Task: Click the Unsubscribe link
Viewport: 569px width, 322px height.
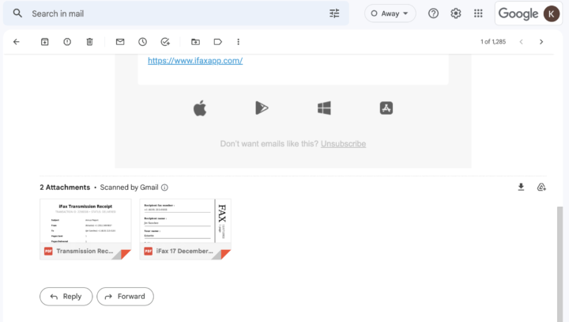Action: click(x=343, y=143)
